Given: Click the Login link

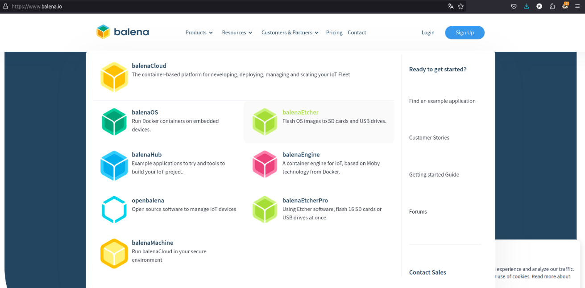Looking at the screenshot, I should tap(427, 33).
